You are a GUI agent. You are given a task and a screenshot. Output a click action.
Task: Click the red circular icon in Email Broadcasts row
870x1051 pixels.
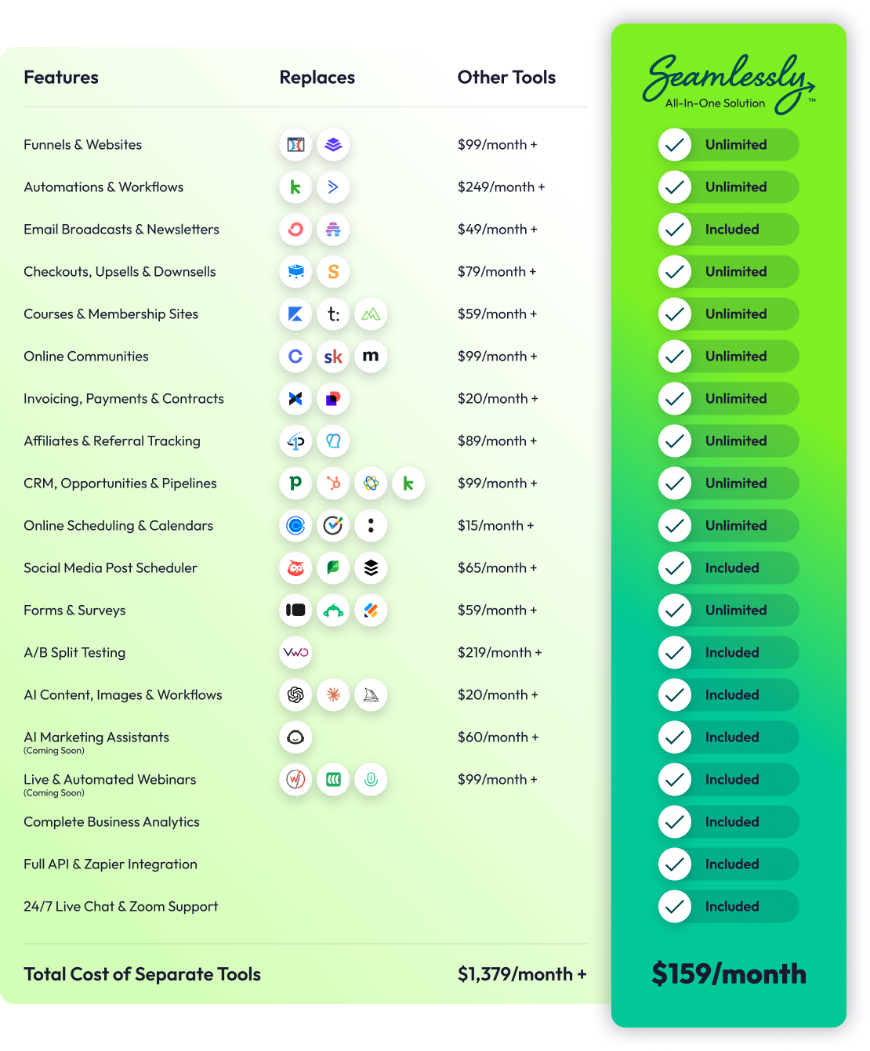(295, 230)
